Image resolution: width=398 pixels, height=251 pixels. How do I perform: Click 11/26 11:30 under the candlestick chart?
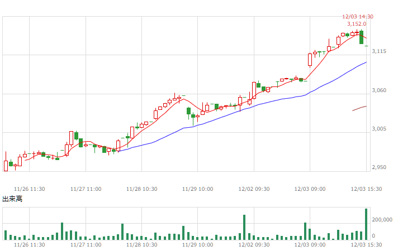pos(30,189)
